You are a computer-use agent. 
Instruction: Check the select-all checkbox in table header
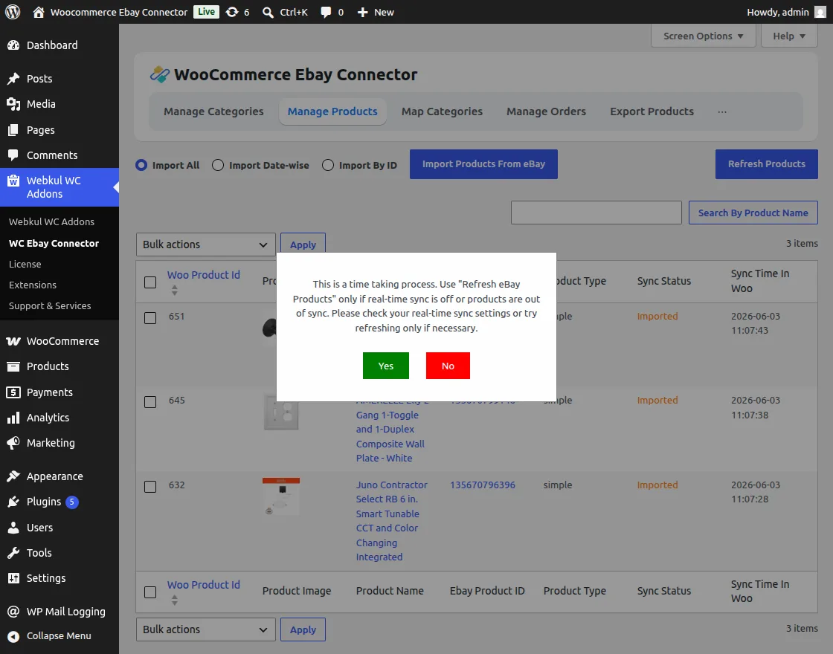click(150, 282)
